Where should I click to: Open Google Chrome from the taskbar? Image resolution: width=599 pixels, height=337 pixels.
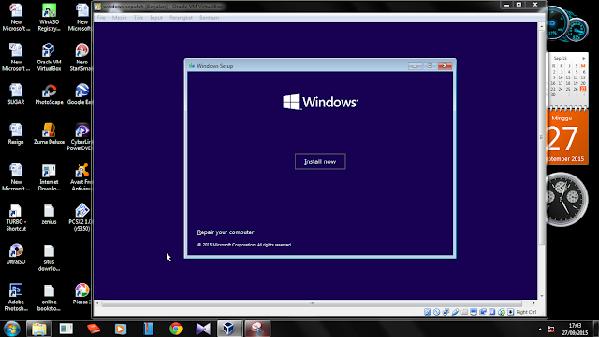click(176, 329)
